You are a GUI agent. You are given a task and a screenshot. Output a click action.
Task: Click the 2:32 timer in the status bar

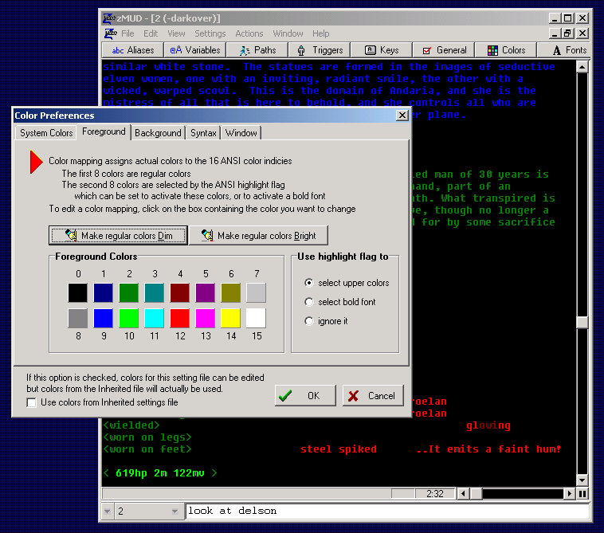435,493
